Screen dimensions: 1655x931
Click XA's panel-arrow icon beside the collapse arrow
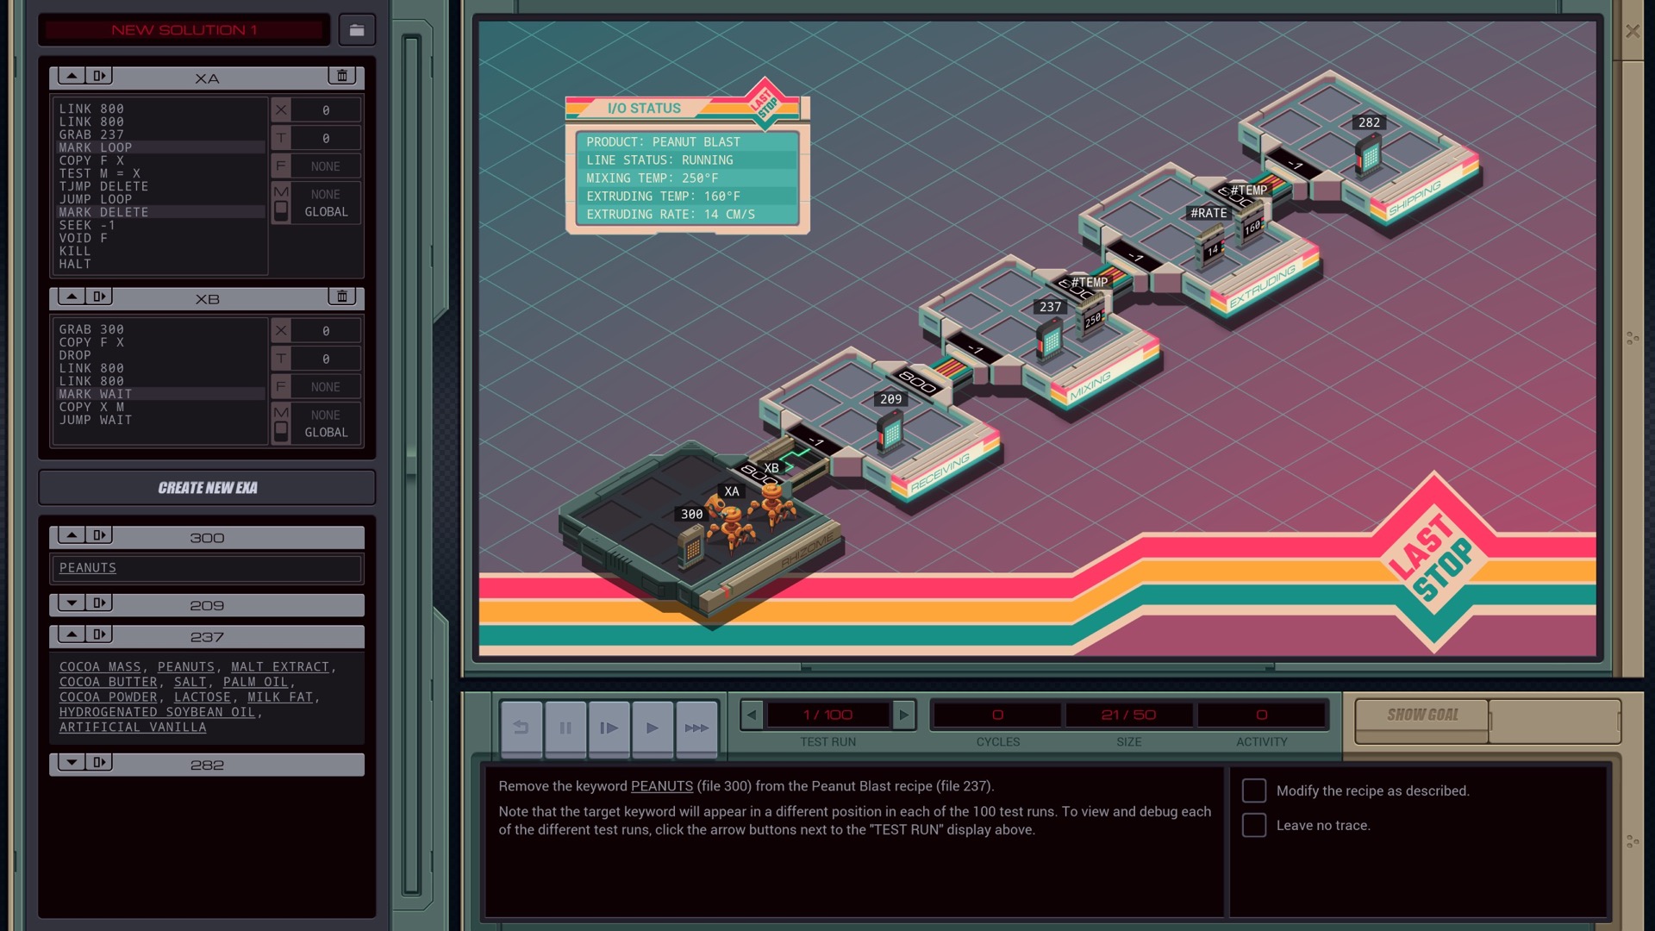pyautogui.click(x=99, y=76)
